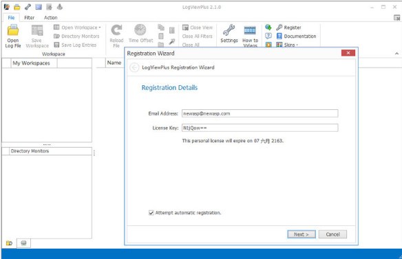Click the ribbon display options icon at top right
This screenshot has width=402, height=259.
point(396,18)
